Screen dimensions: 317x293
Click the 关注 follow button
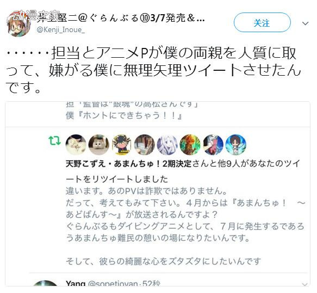(x=262, y=22)
